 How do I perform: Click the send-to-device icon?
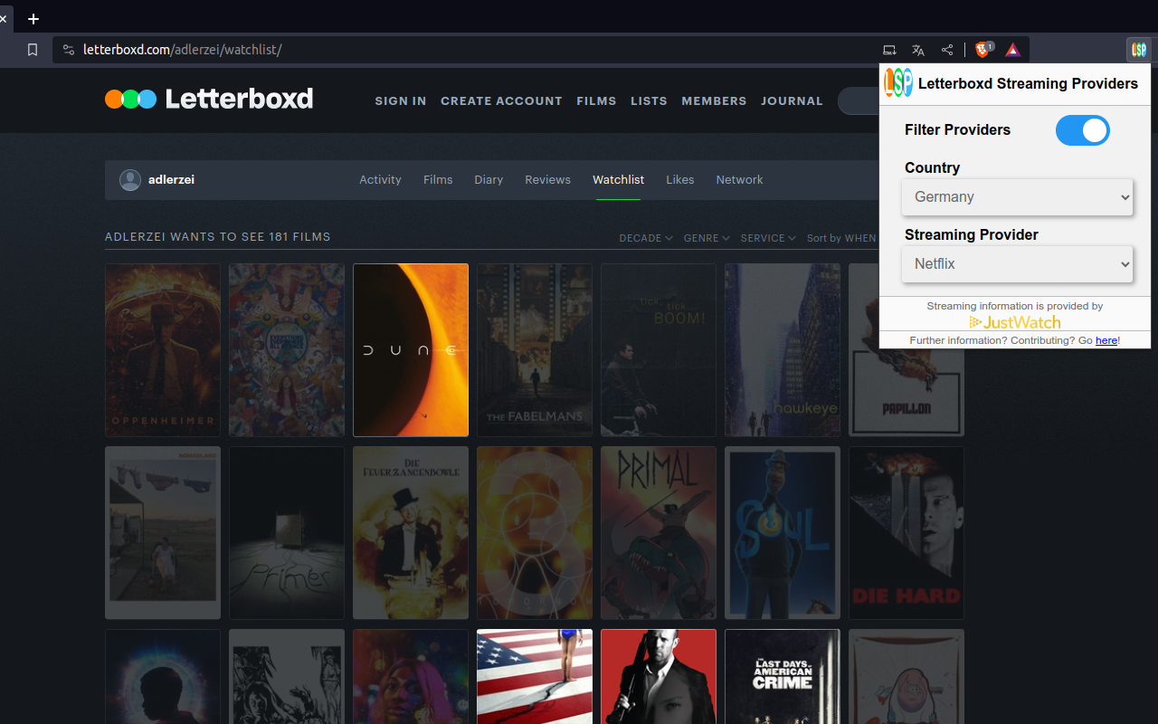tap(889, 50)
